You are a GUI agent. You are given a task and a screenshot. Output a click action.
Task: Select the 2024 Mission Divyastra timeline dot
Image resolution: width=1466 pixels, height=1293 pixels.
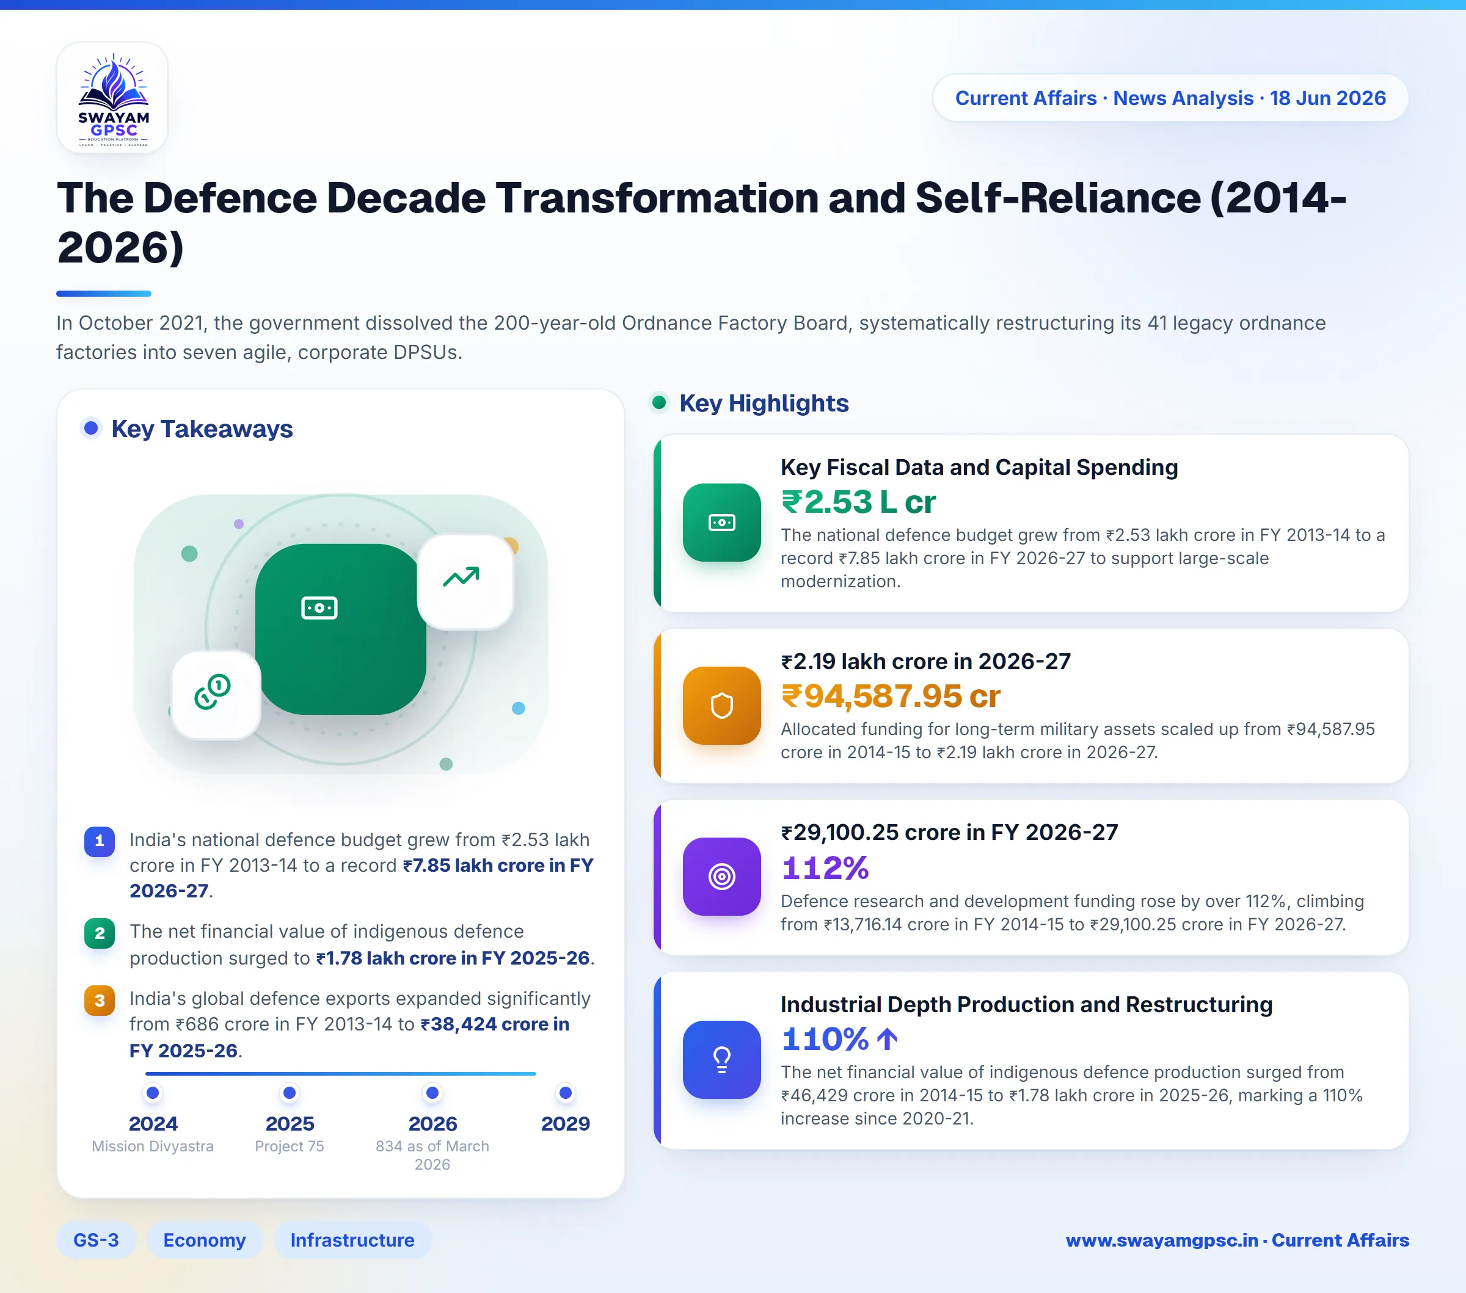pyautogui.click(x=153, y=1093)
